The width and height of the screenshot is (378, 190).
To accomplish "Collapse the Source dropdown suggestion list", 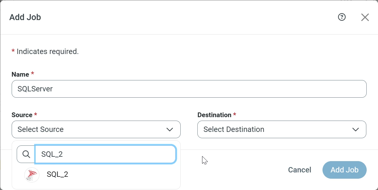I will (170, 129).
